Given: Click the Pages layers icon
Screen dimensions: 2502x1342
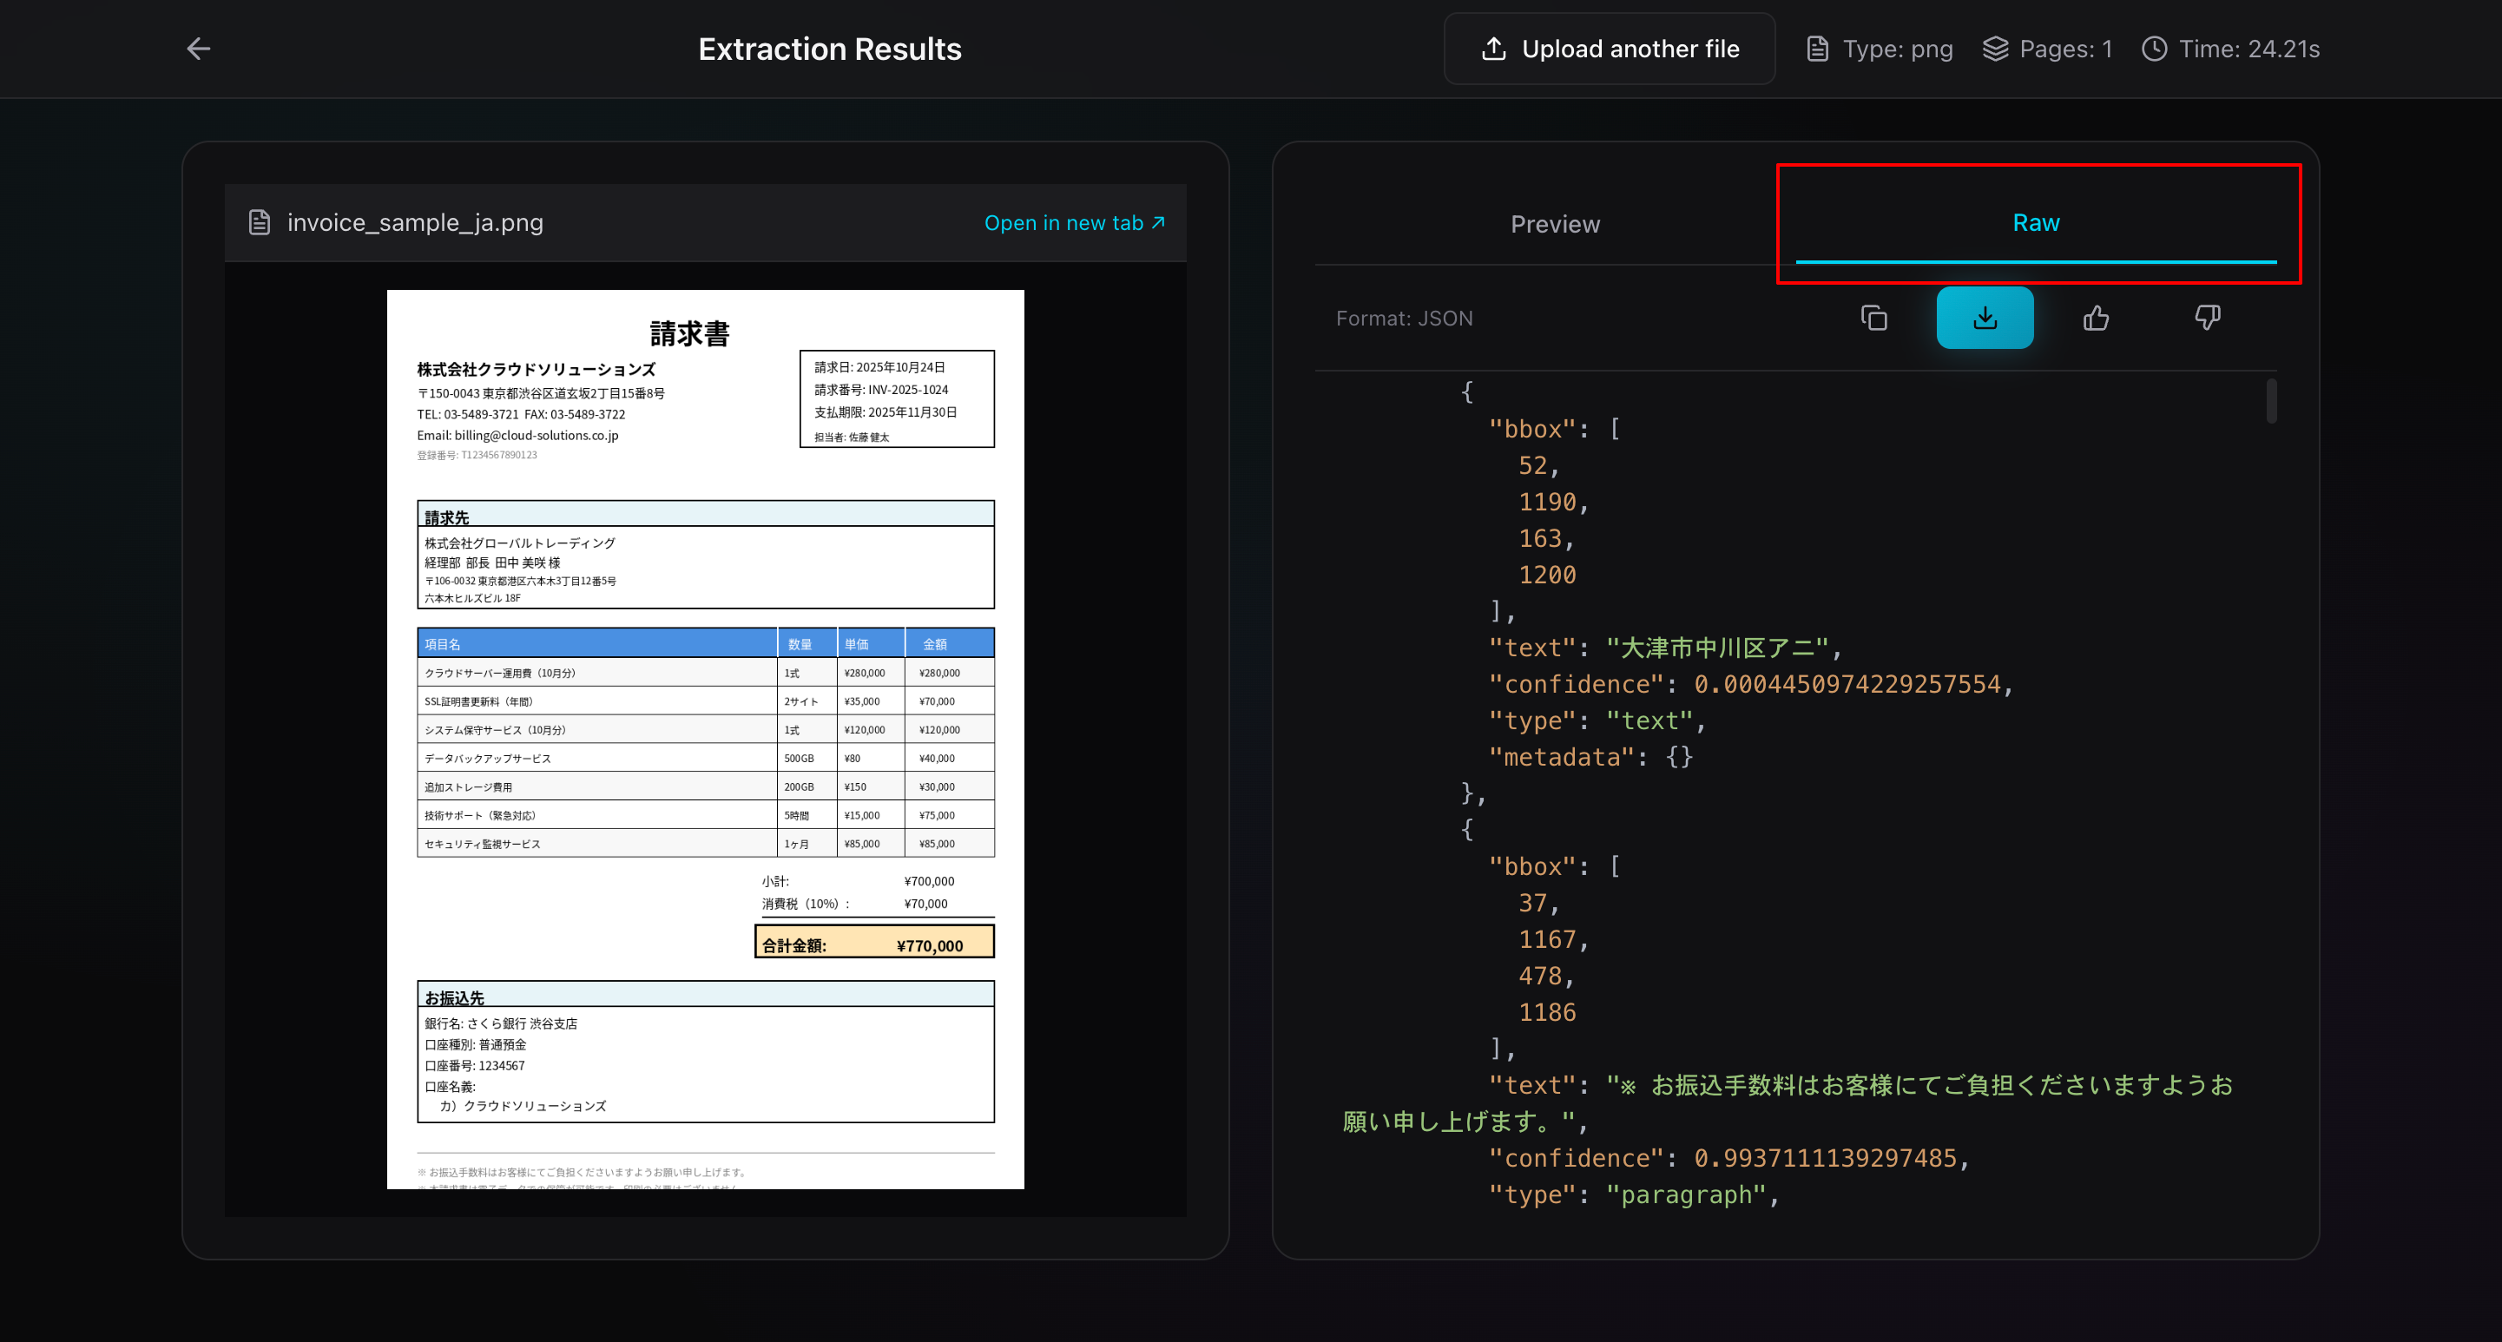Looking at the screenshot, I should pos(1995,49).
